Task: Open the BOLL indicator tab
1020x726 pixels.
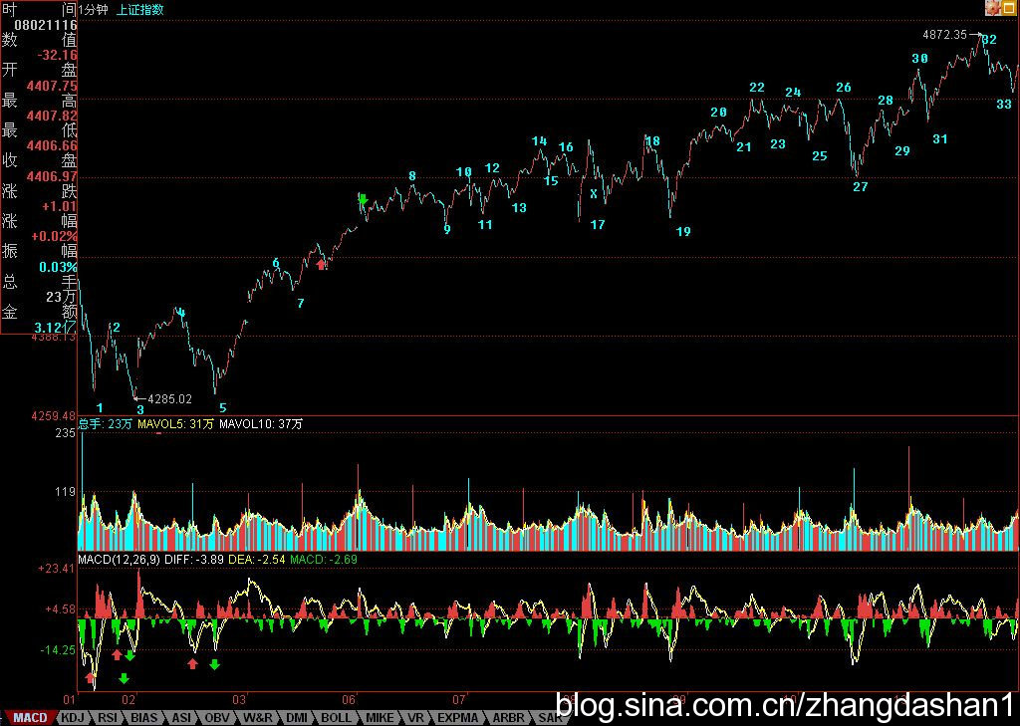Action: point(336,717)
